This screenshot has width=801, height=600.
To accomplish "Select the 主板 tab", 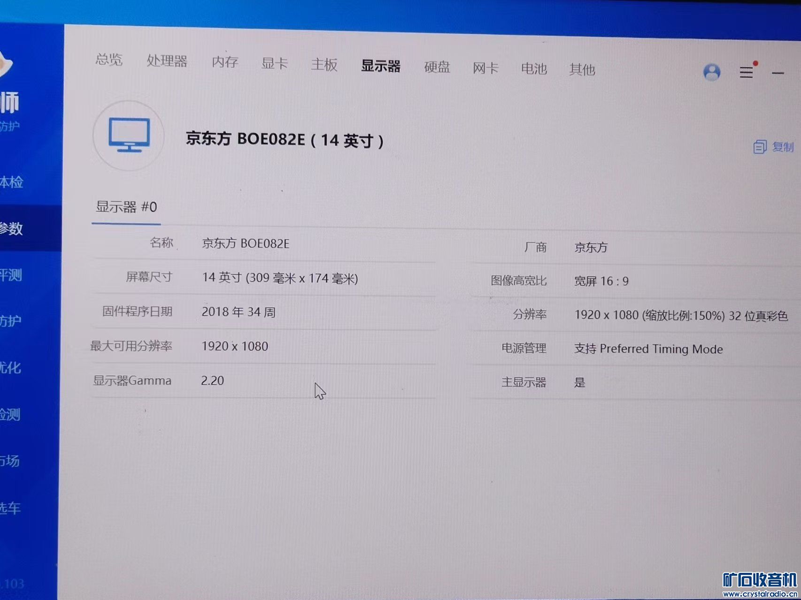I will [x=324, y=65].
